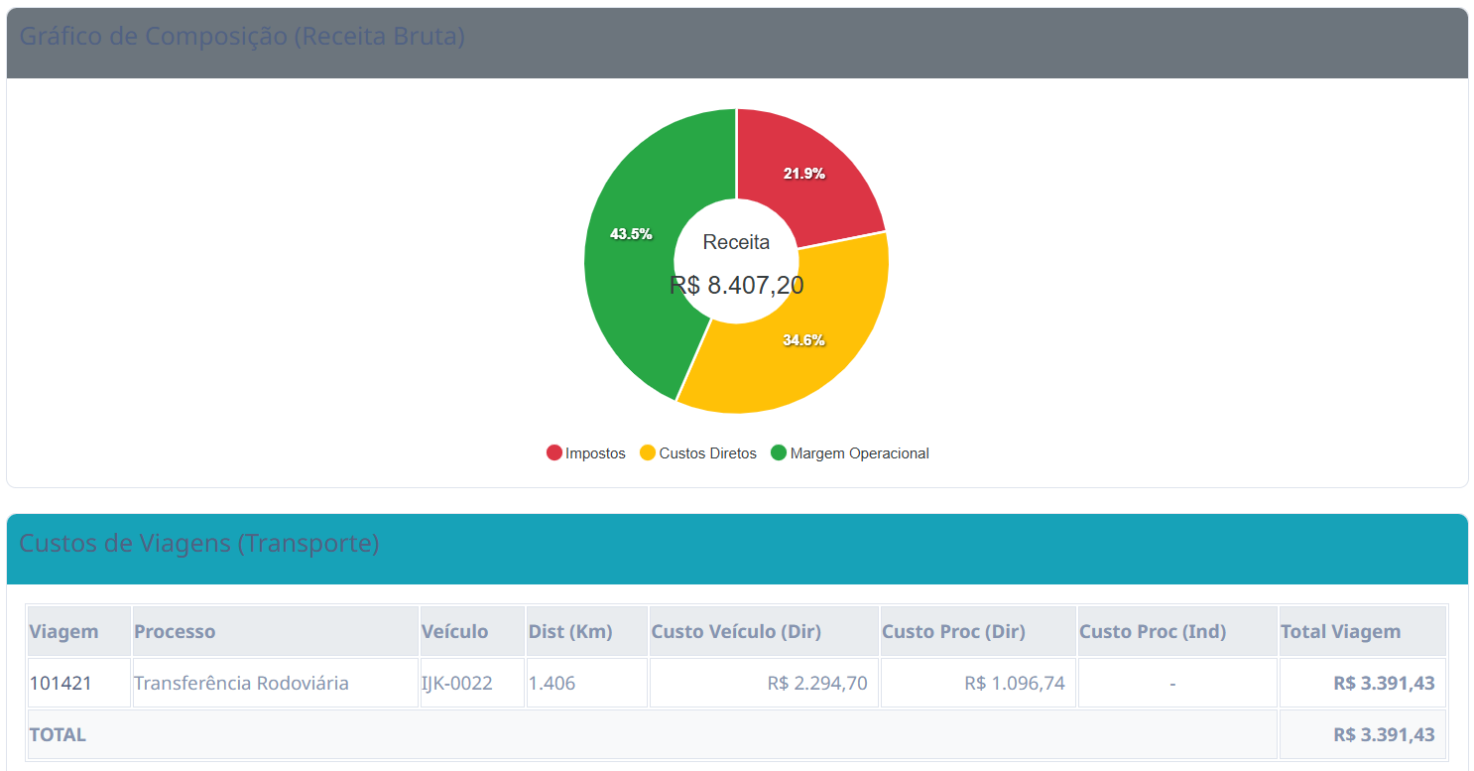Click the R$ 2.294,70 vehicle cost cell
Image resolution: width=1474 pixels, height=771 pixels.
point(816,684)
